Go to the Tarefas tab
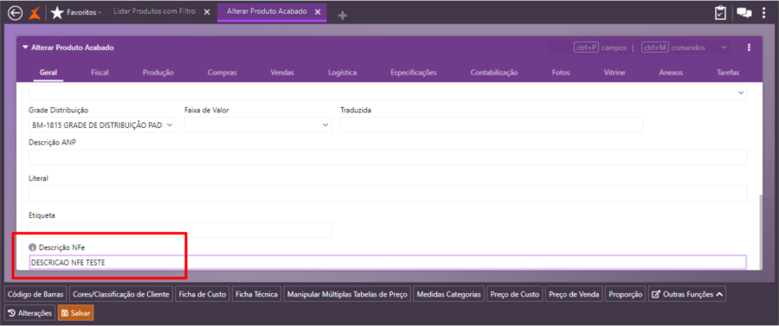 [728, 73]
